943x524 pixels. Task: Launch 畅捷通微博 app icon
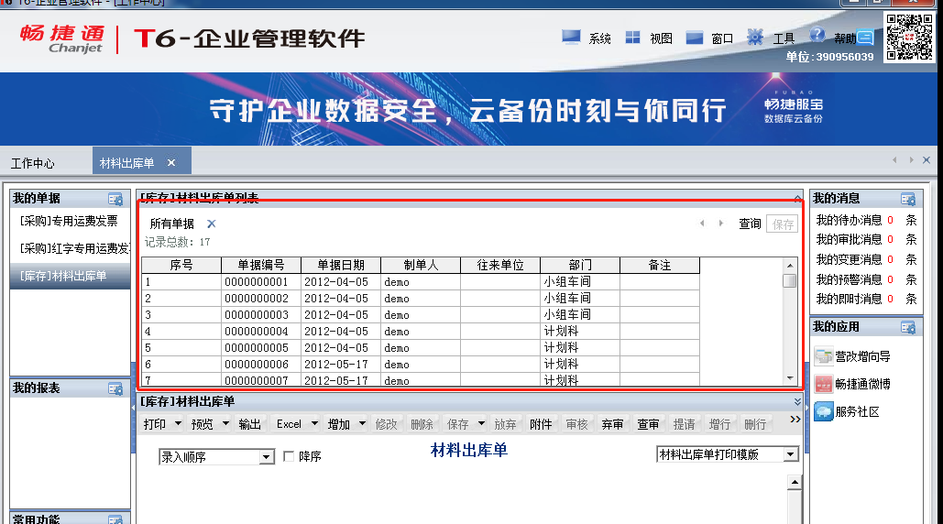tap(823, 384)
